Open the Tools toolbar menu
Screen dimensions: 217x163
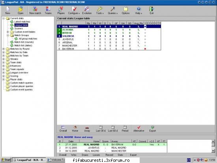(100, 11)
